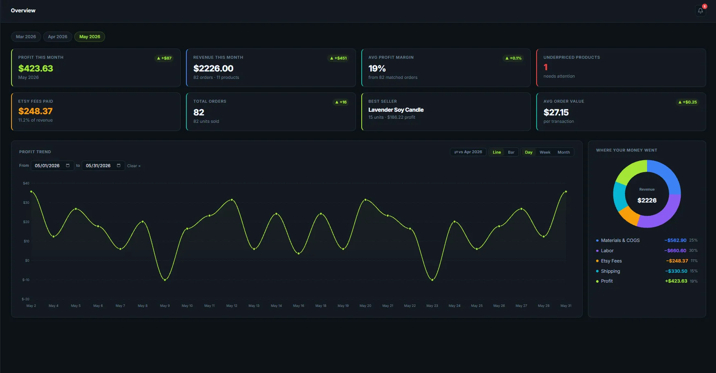Switch chart to Bar view
This screenshot has height=373, width=716.
[x=511, y=152]
